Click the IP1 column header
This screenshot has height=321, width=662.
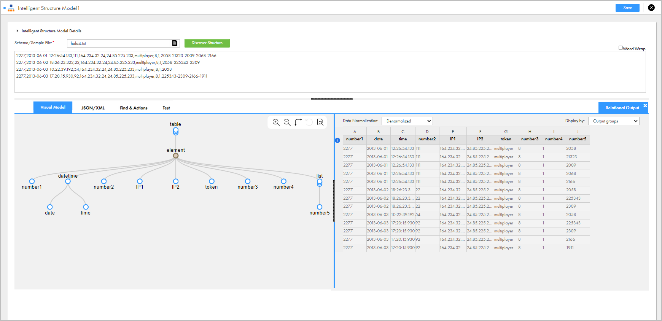coord(453,139)
